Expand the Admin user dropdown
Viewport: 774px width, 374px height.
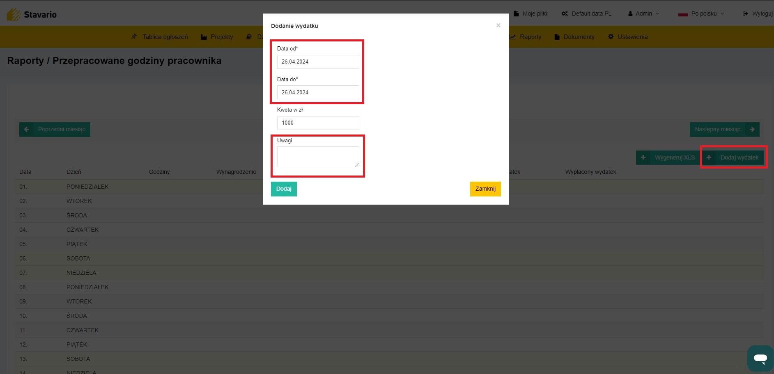tap(643, 14)
